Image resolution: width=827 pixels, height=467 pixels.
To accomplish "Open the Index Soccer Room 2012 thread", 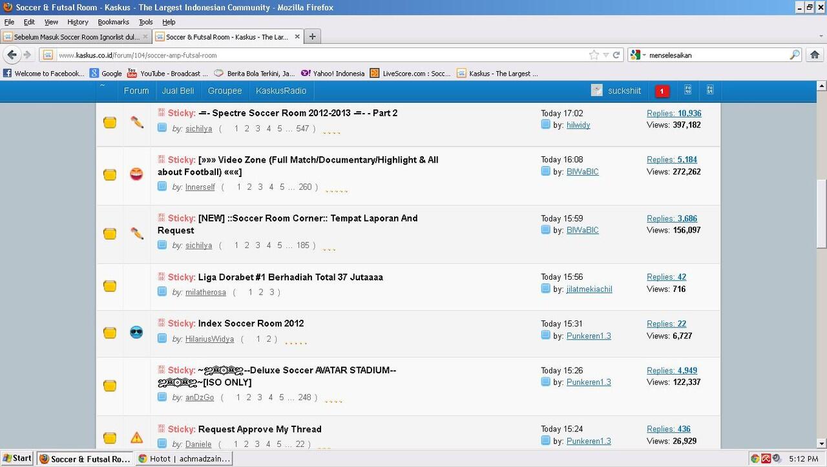I will 251,324.
